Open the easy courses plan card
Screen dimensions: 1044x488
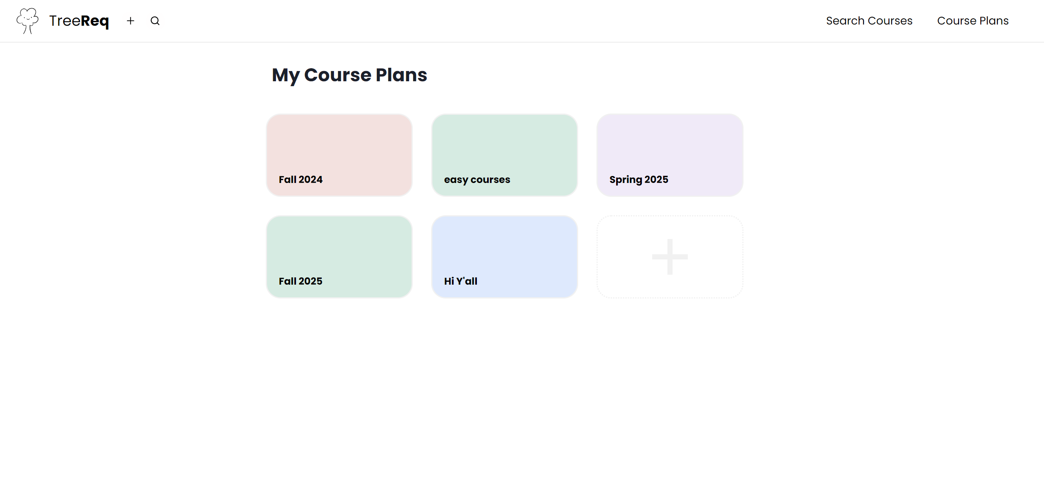[x=505, y=155]
